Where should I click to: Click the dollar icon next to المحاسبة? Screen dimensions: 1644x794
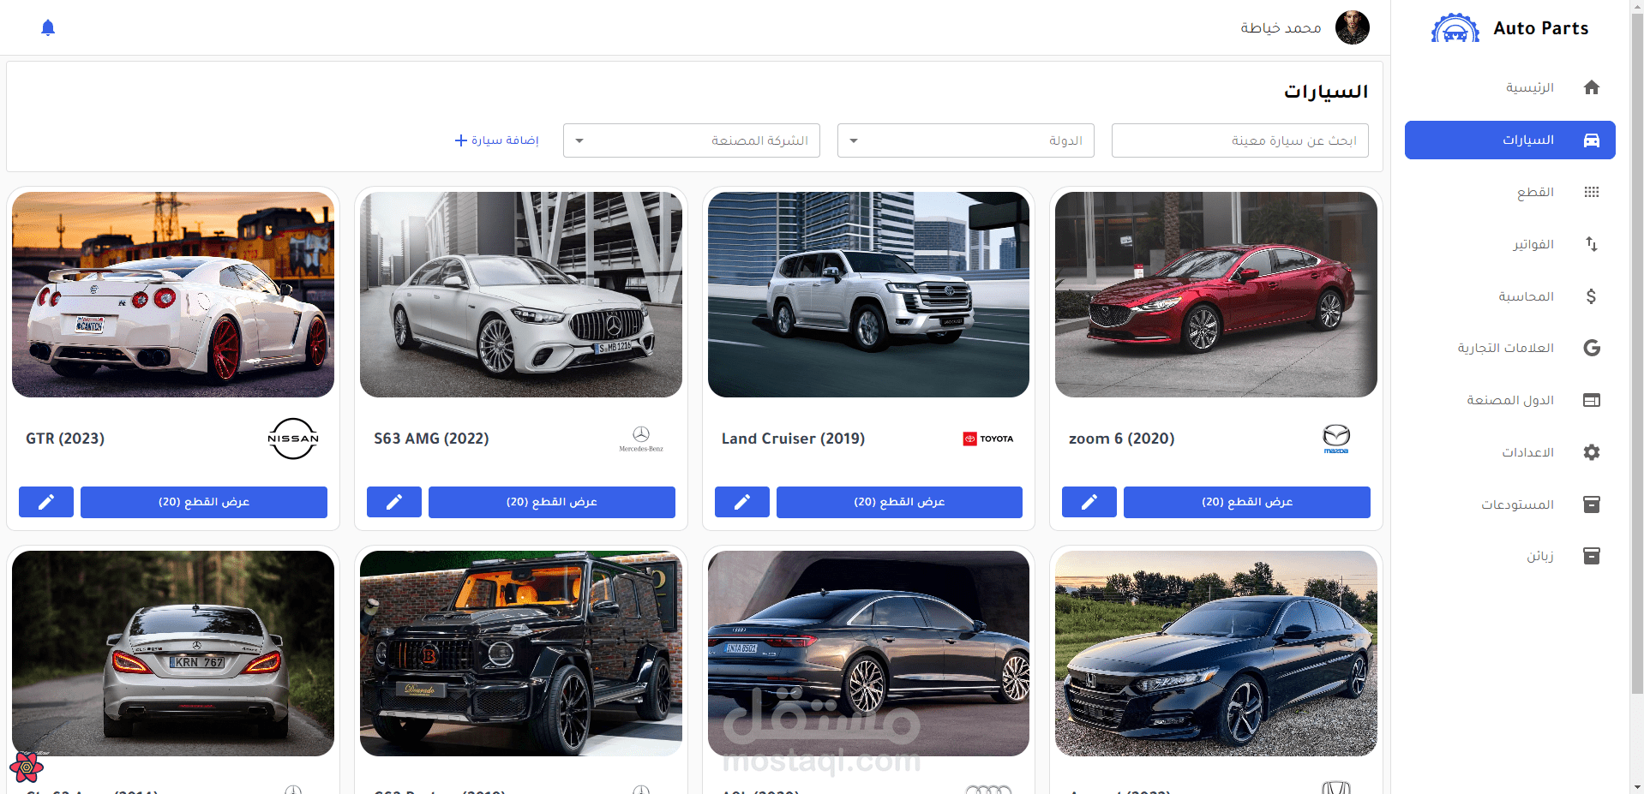tap(1592, 296)
